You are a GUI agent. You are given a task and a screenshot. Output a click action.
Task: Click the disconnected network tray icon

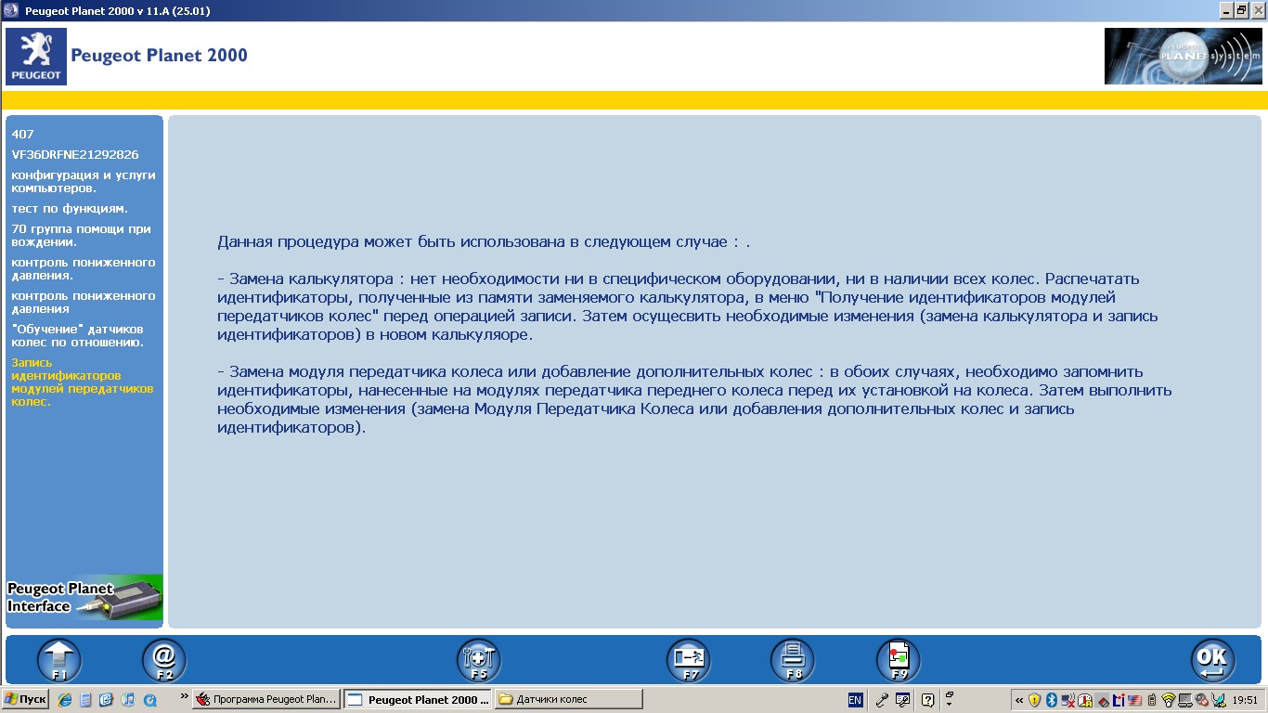click(x=1069, y=699)
